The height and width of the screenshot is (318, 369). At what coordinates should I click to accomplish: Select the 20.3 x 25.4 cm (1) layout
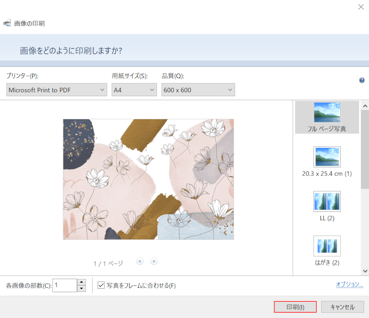tap(327, 162)
